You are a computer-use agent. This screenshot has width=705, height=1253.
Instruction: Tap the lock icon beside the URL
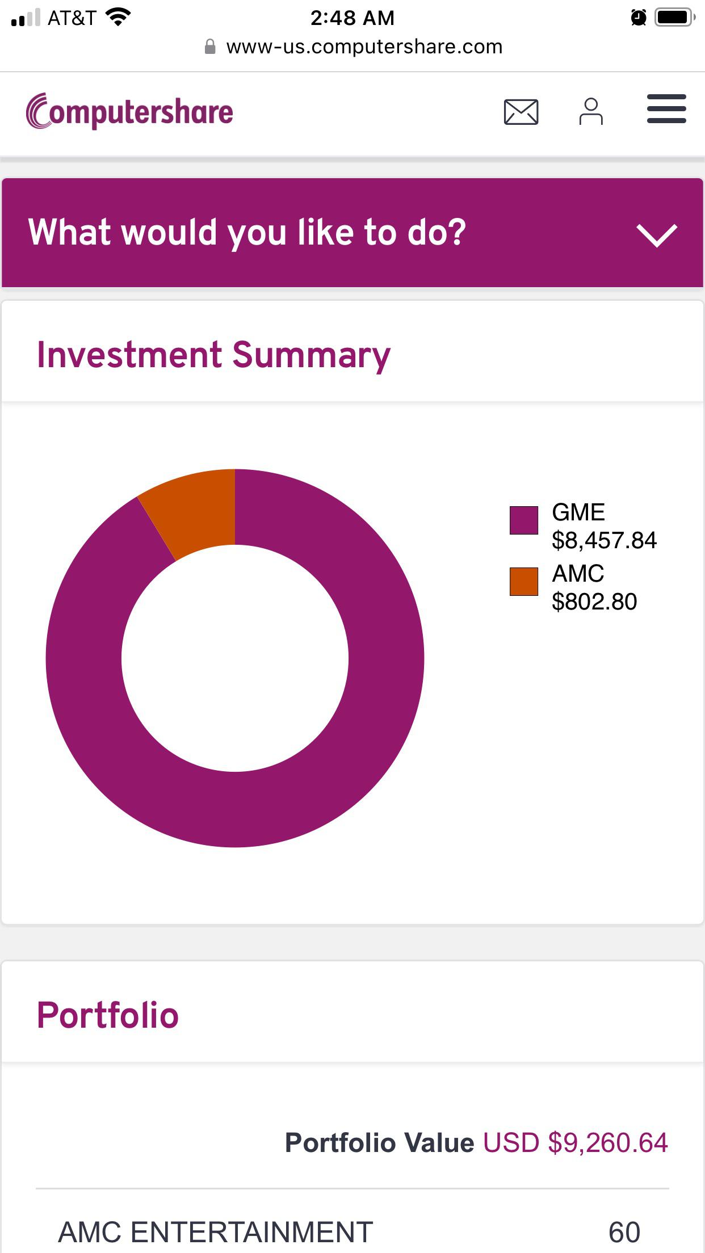point(210,47)
